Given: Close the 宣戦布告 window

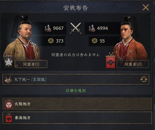Looking at the screenshot, I should (146, 7).
